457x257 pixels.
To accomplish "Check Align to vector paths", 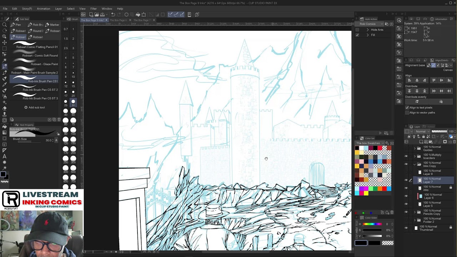I will [407, 112].
